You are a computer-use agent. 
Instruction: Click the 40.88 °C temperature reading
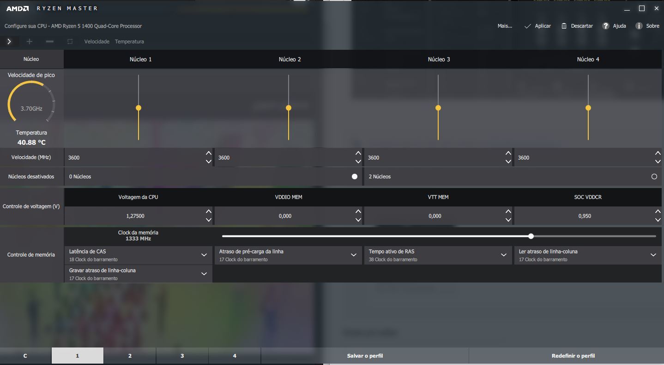click(x=31, y=142)
